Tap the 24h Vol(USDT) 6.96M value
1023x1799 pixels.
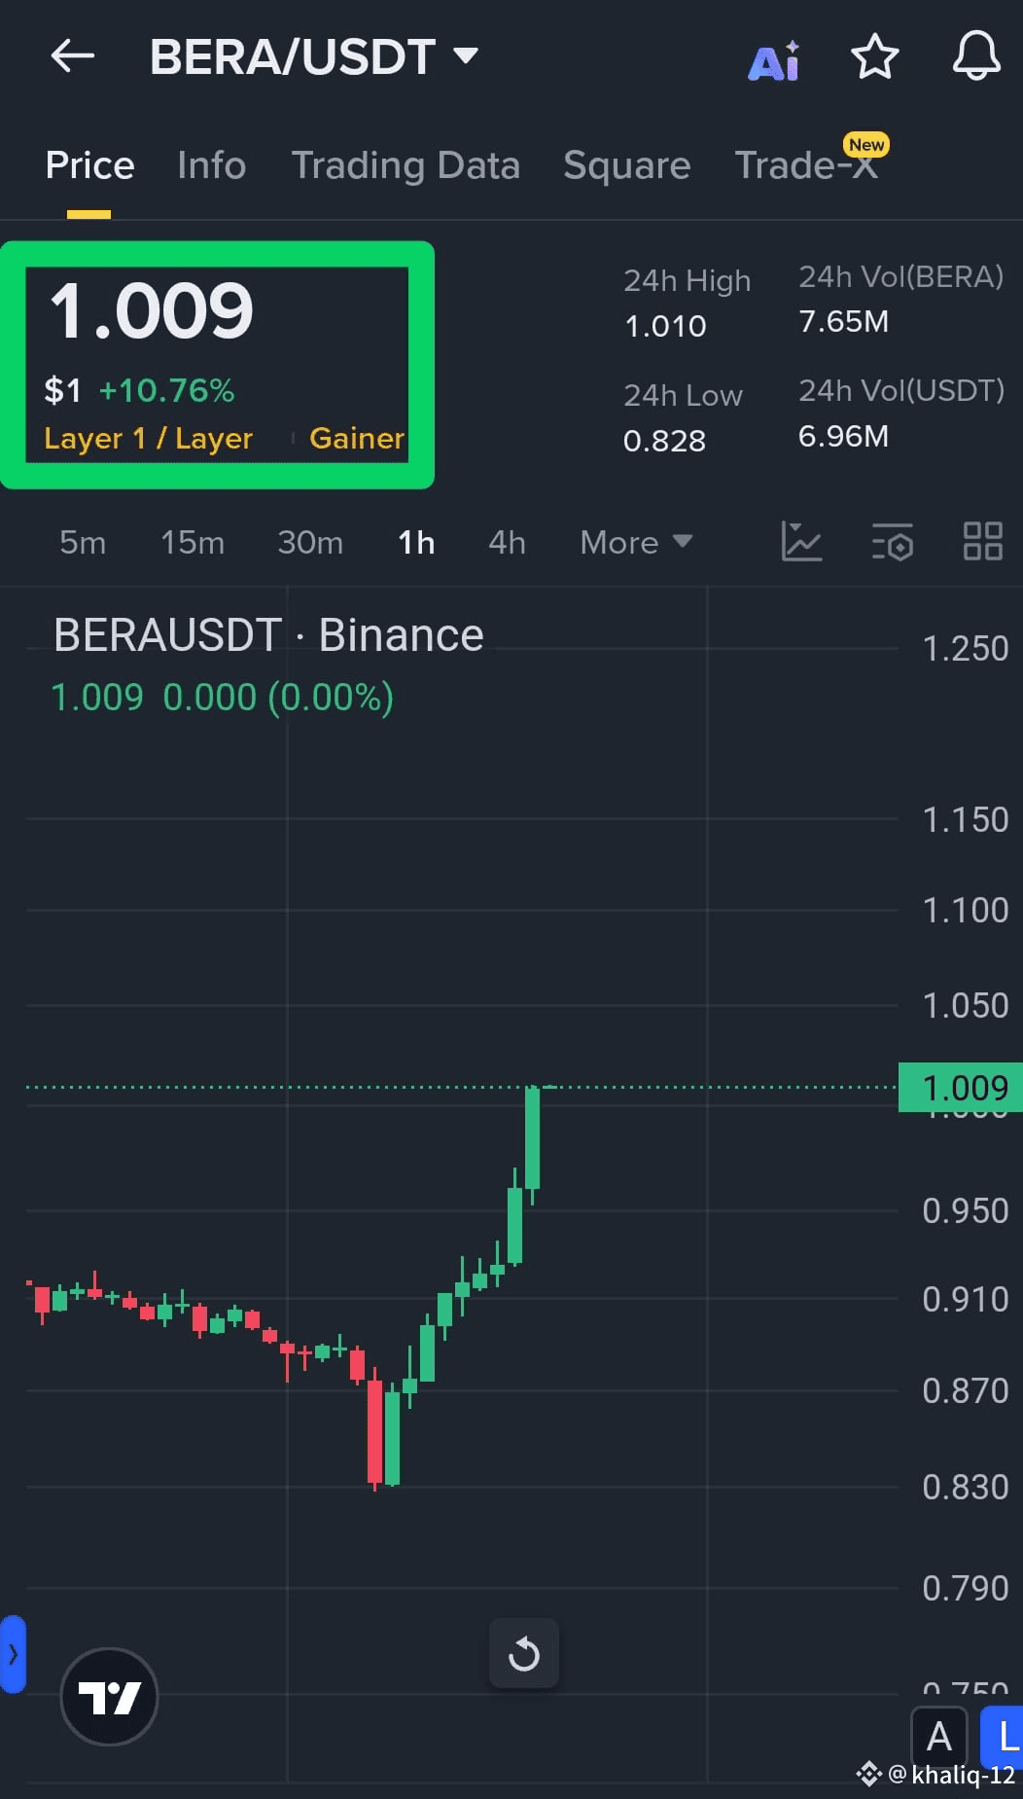coord(843,436)
